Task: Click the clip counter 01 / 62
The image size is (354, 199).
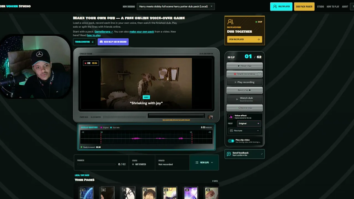Action: [x=253, y=57]
